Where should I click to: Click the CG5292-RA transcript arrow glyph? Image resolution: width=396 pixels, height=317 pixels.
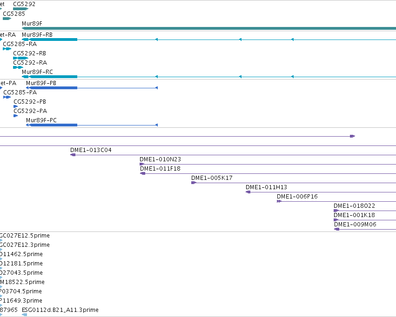tap(18, 67)
